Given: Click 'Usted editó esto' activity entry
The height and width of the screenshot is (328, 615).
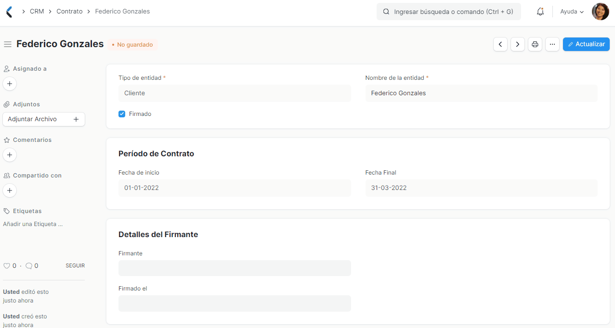Looking at the screenshot, I should pos(26,296).
